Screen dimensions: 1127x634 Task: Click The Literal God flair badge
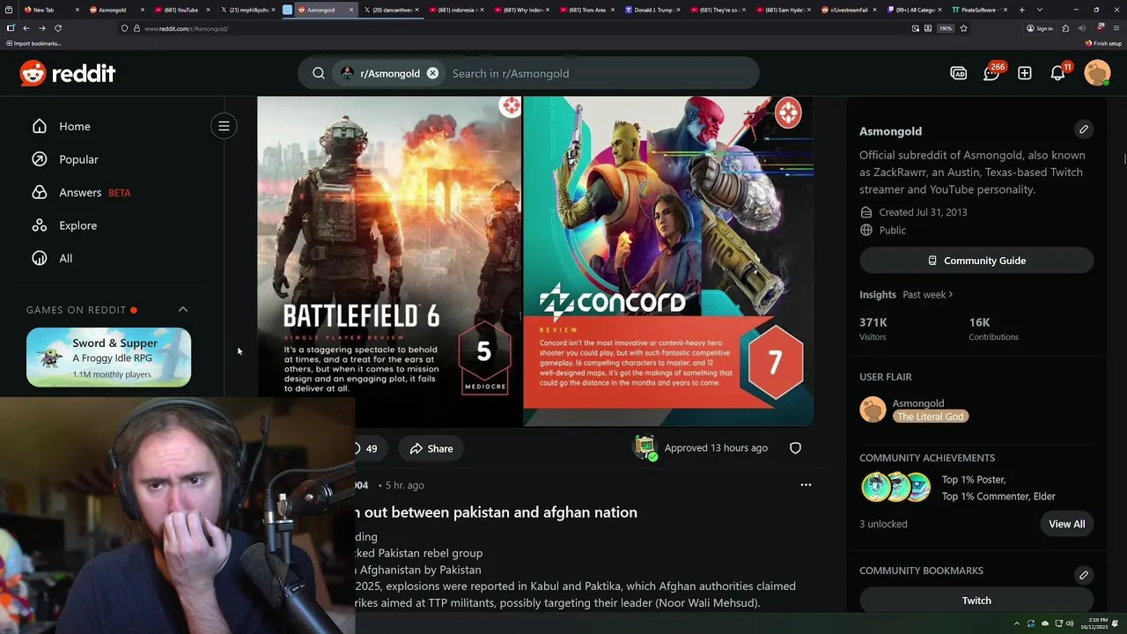(x=930, y=417)
